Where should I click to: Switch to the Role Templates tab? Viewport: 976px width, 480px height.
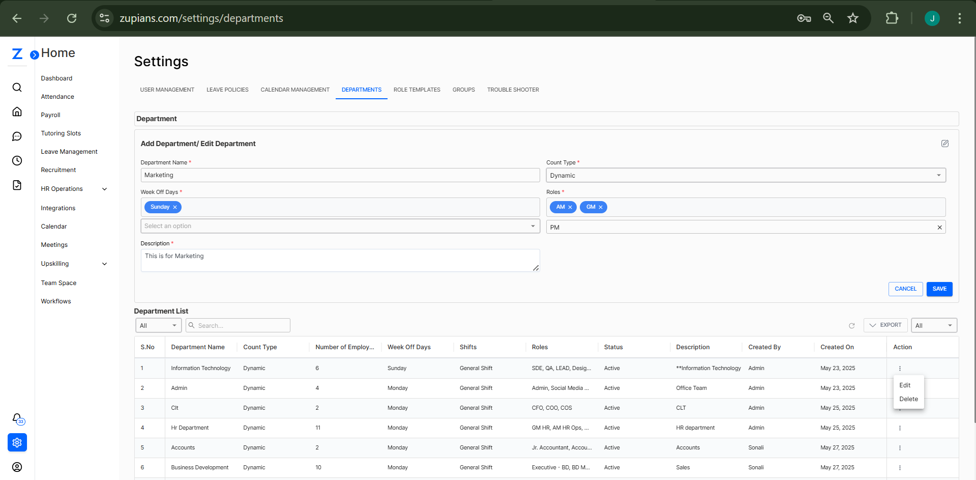point(417,90)
